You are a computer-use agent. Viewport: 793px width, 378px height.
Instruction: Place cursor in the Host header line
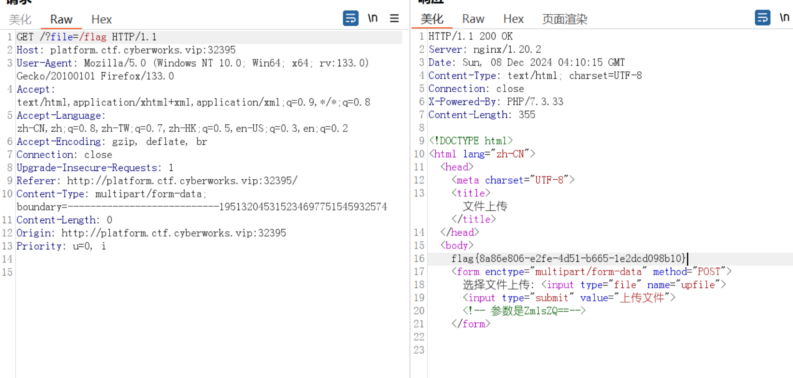[x=125, y=50]
